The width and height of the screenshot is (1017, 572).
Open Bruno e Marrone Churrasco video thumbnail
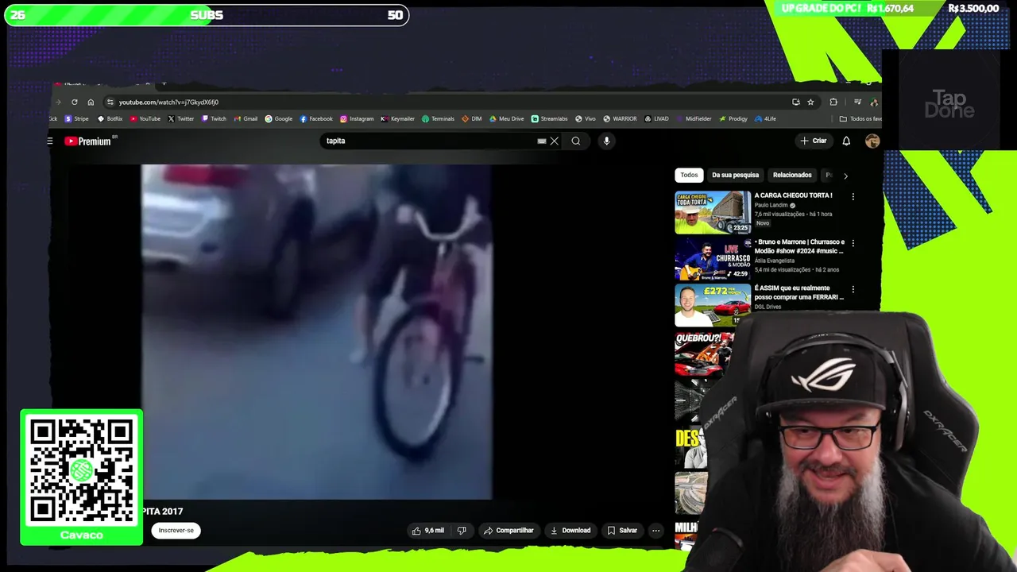[713, 259]
